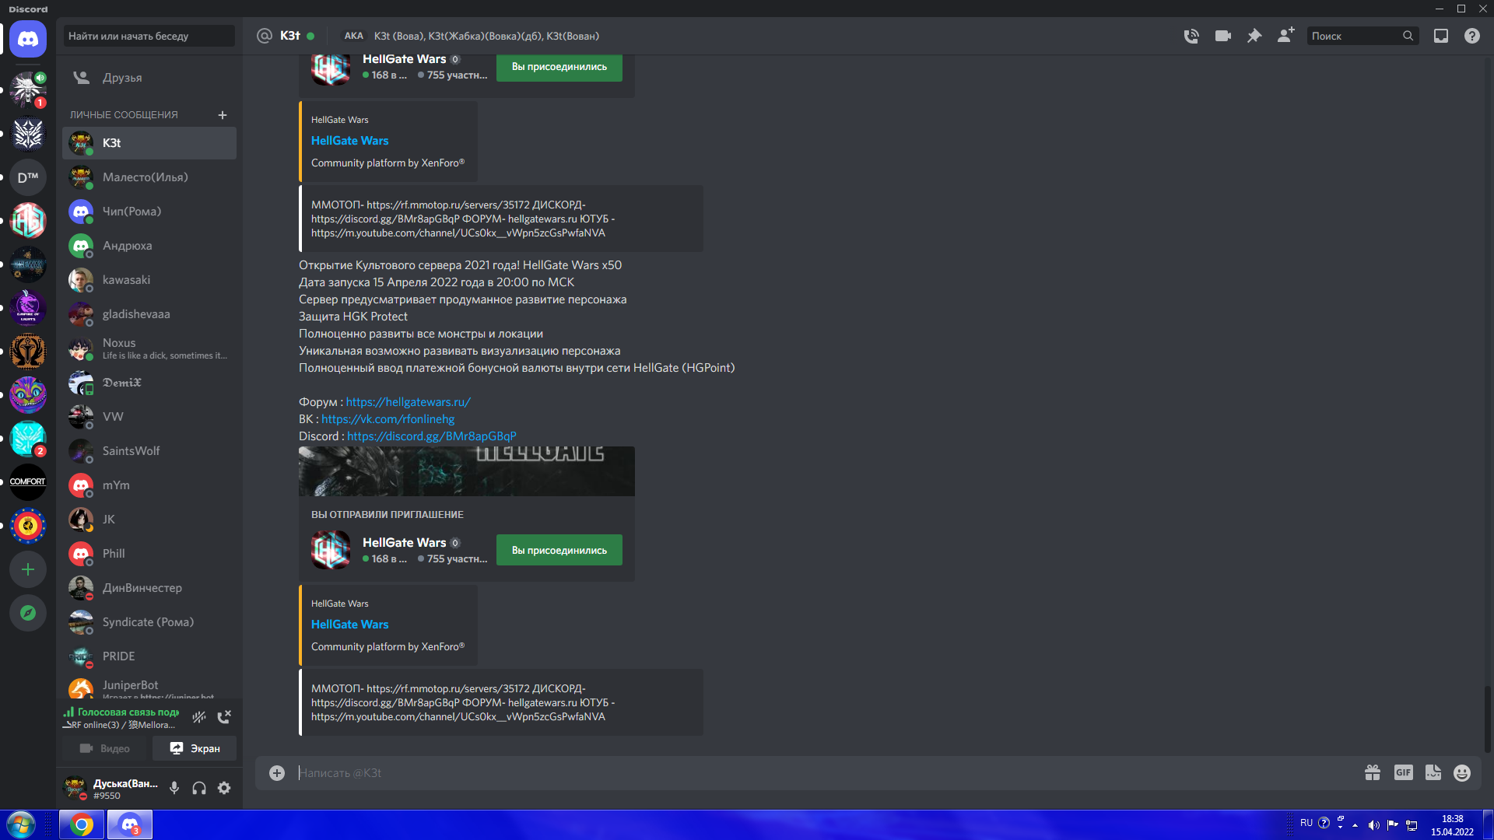This screenshot has height=840, width=1494.
Task: Add a server plus button
Action: [x=28, y=569]
